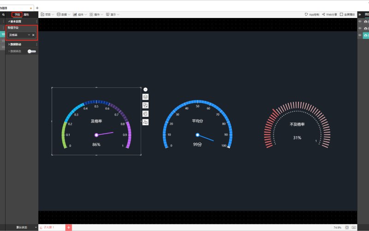Viewport: 369px width, 231px height.
Task: Click the 全屏播放 fullscreen icon
Action: click(x=341, y=14)
